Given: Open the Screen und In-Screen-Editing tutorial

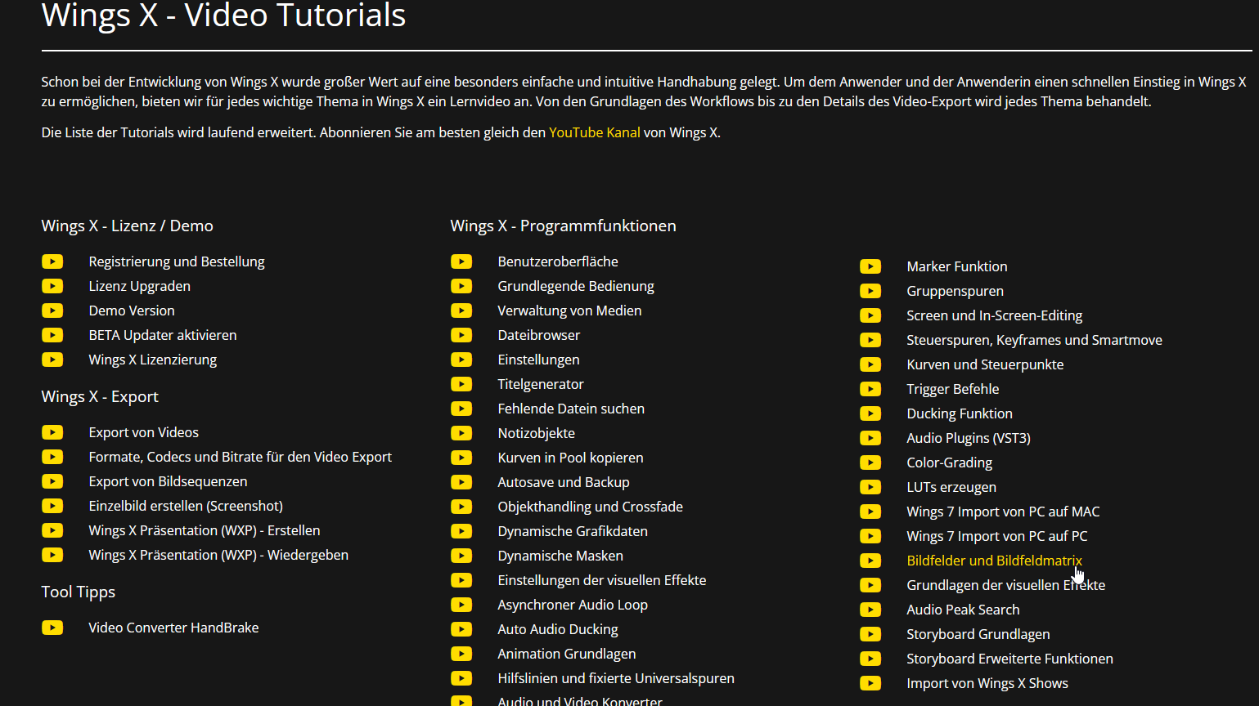Looking at the screenshot, I should (995, 315).
